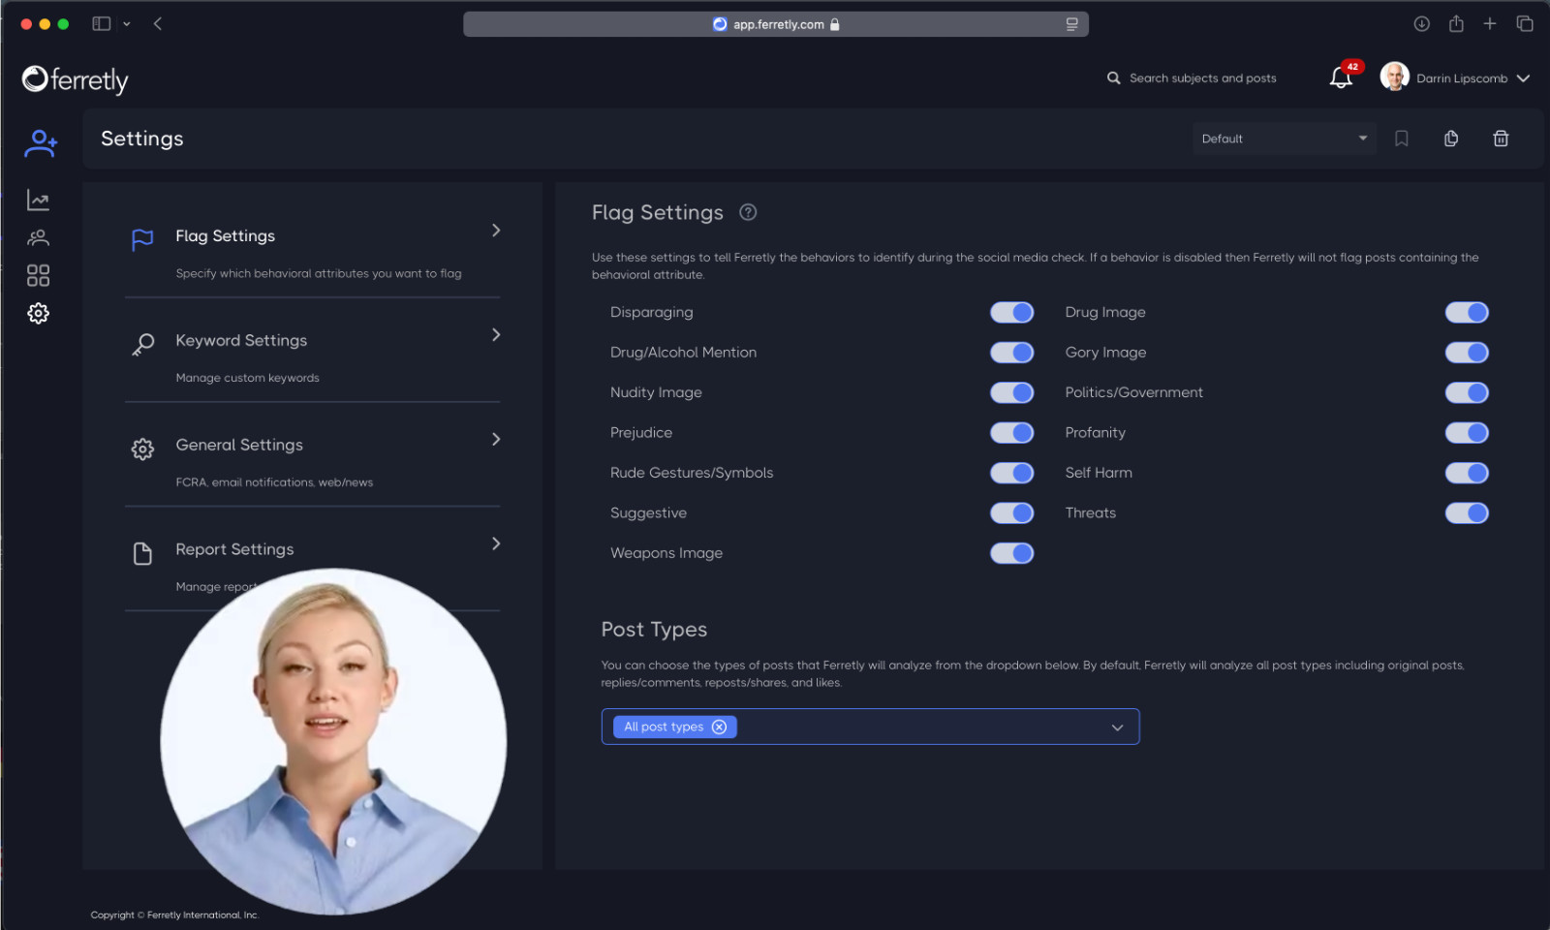The height and width of the screenshot is (930, 1550).
Task: Click the app.ferretly.com address bar
Action: coord(775,24)
